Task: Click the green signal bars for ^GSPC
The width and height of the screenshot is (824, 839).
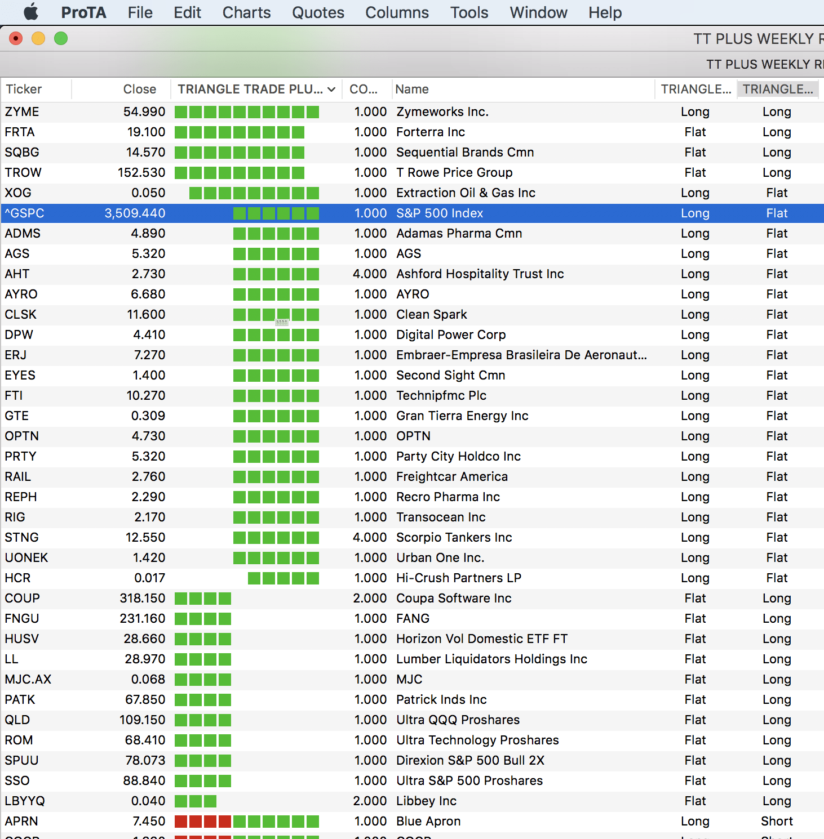Action: pos(276,213)
